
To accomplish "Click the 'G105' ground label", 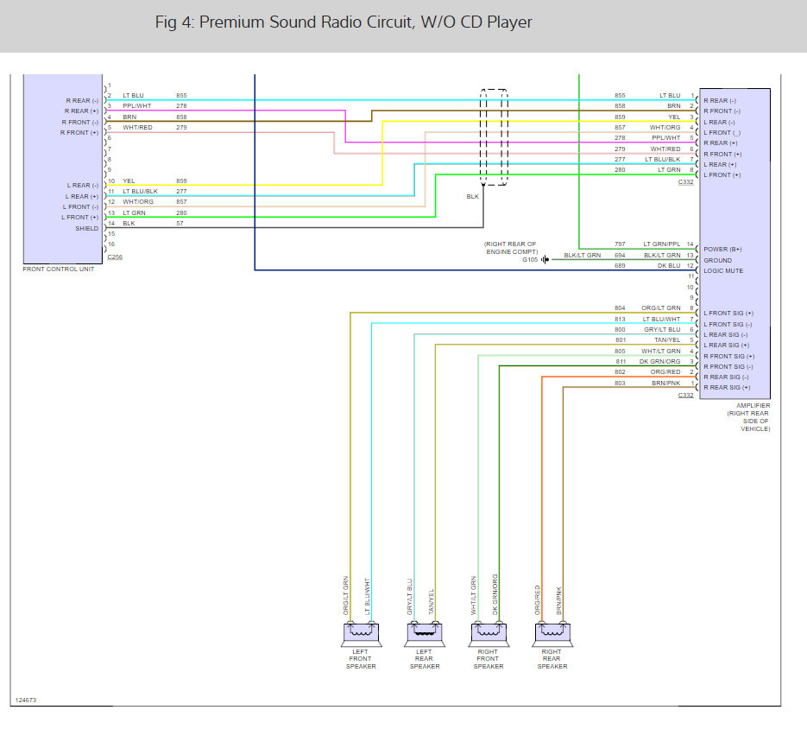I will [x=530, y=260].
